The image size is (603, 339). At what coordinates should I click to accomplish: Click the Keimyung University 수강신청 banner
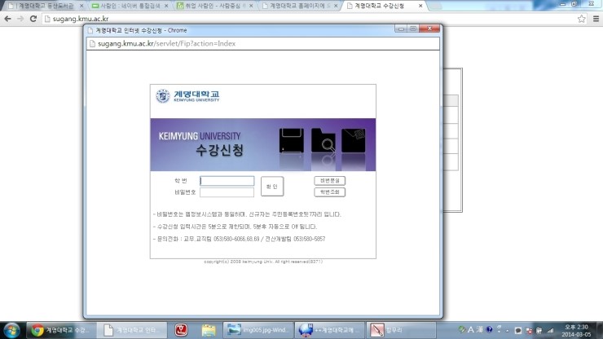coord(263,144)
